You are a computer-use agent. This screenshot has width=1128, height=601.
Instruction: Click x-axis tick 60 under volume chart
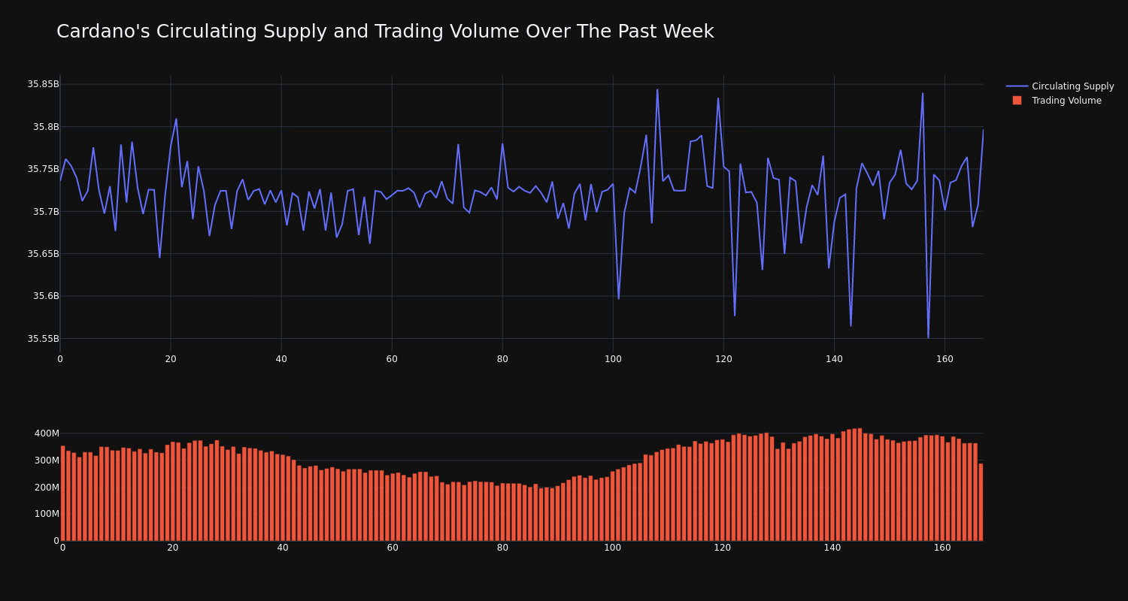point(393,548)
